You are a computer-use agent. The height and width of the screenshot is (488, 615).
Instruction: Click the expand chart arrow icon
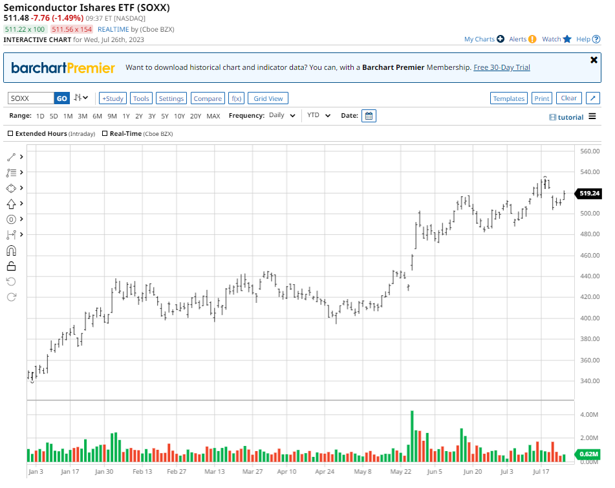[593, 98]
